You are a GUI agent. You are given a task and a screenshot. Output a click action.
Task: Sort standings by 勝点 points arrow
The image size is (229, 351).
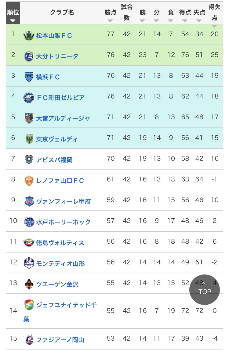coord(110,21)
